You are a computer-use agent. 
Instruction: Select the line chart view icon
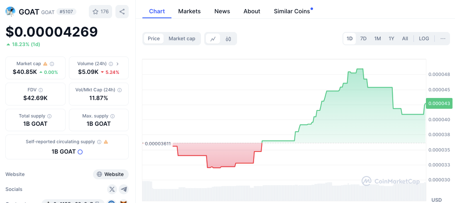pos(213,39)
